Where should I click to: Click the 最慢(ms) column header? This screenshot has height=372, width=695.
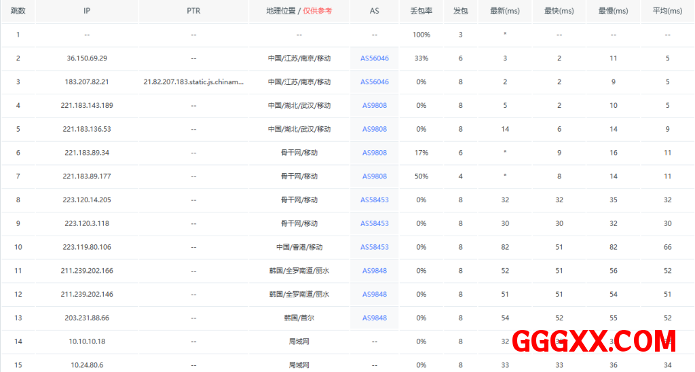point(613,12)
